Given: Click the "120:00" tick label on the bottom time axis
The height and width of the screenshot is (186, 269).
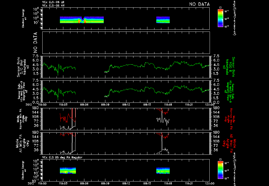Looking at the screenshot, I should click(x=210, y=183).
